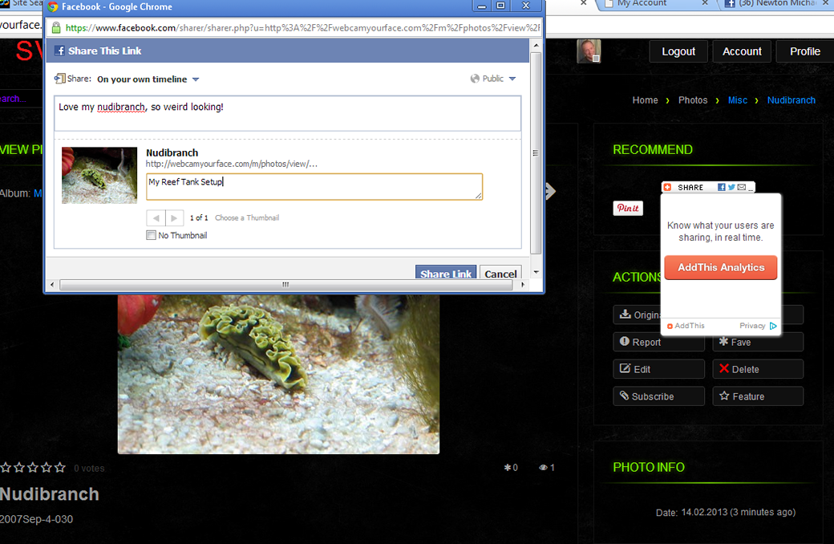Click the Chrome icon in the popup title bar
This screenshot has width=834, height=544.
pos(53,7)
